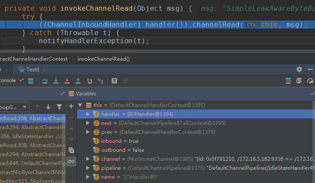Click the invokeChannelRead method signature
The image size is (315, 183).
click(x=98, y=9)
